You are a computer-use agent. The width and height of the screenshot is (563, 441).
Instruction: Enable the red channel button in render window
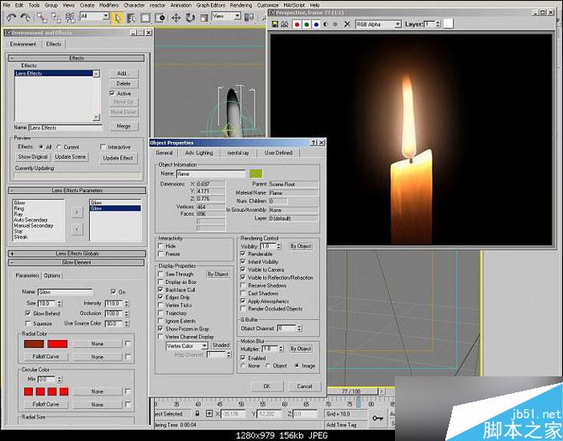[x=298, y=24]
